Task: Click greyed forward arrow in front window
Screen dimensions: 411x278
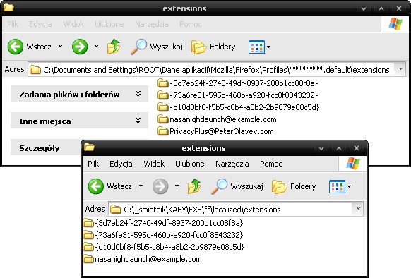Action: pos(160,186)
